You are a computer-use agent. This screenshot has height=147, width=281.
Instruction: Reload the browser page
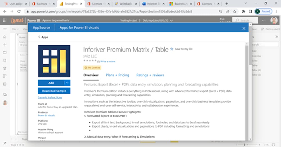(19, 11)
